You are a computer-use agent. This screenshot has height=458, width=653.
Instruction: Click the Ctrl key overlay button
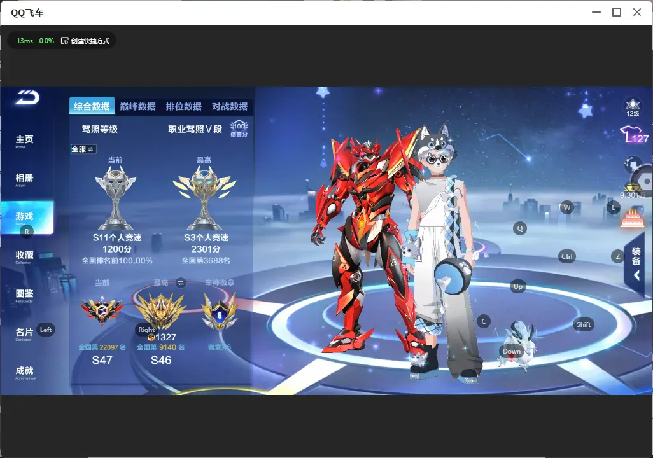567,256
